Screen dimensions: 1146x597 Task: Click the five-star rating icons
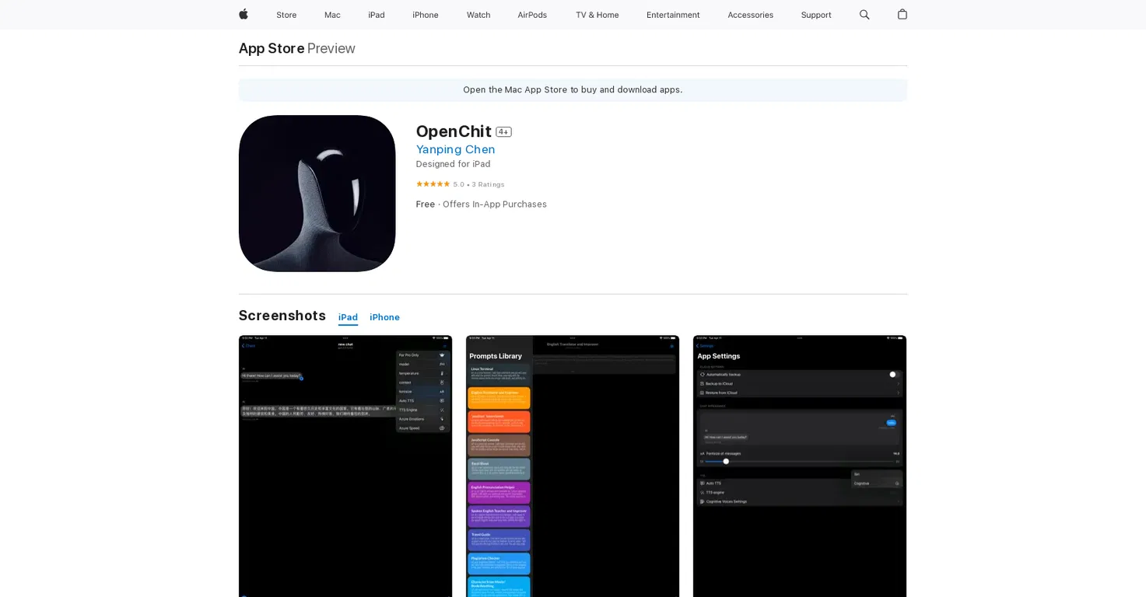click(433, 184)
